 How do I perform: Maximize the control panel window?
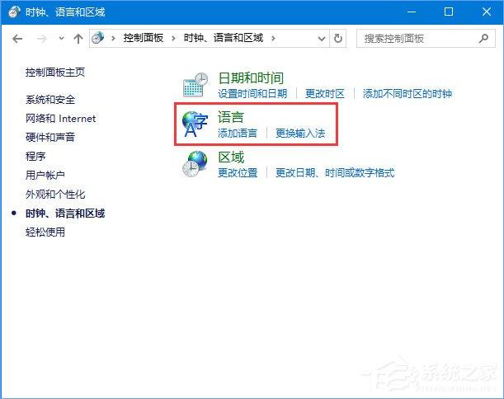coord(449,12)
